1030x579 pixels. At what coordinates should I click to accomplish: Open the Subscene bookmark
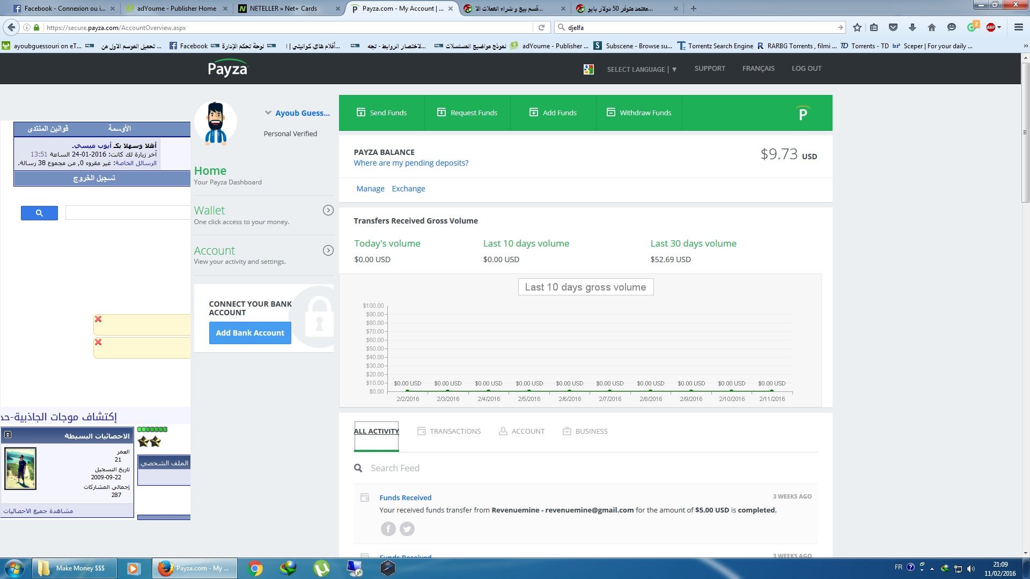633,46
